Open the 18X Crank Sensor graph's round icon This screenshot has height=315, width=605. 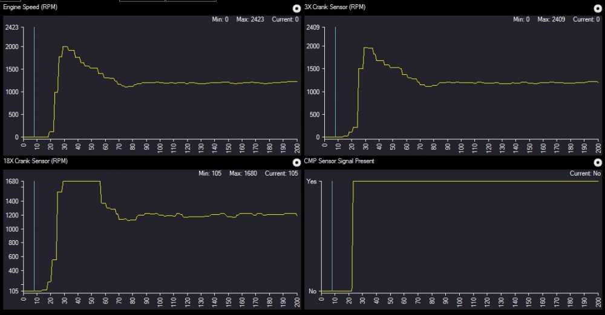[296, 162]
